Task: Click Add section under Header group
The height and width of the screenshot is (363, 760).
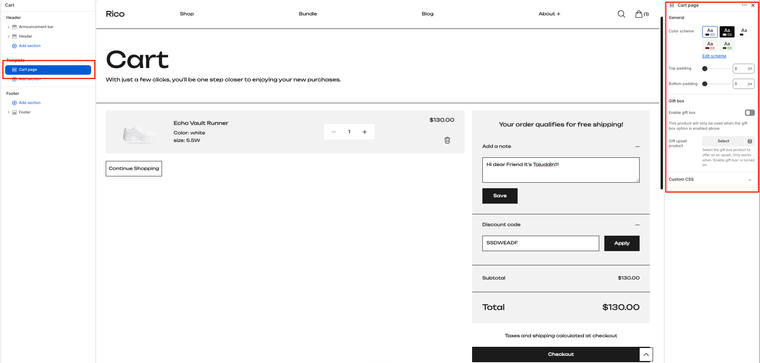Action: point(30,46)
